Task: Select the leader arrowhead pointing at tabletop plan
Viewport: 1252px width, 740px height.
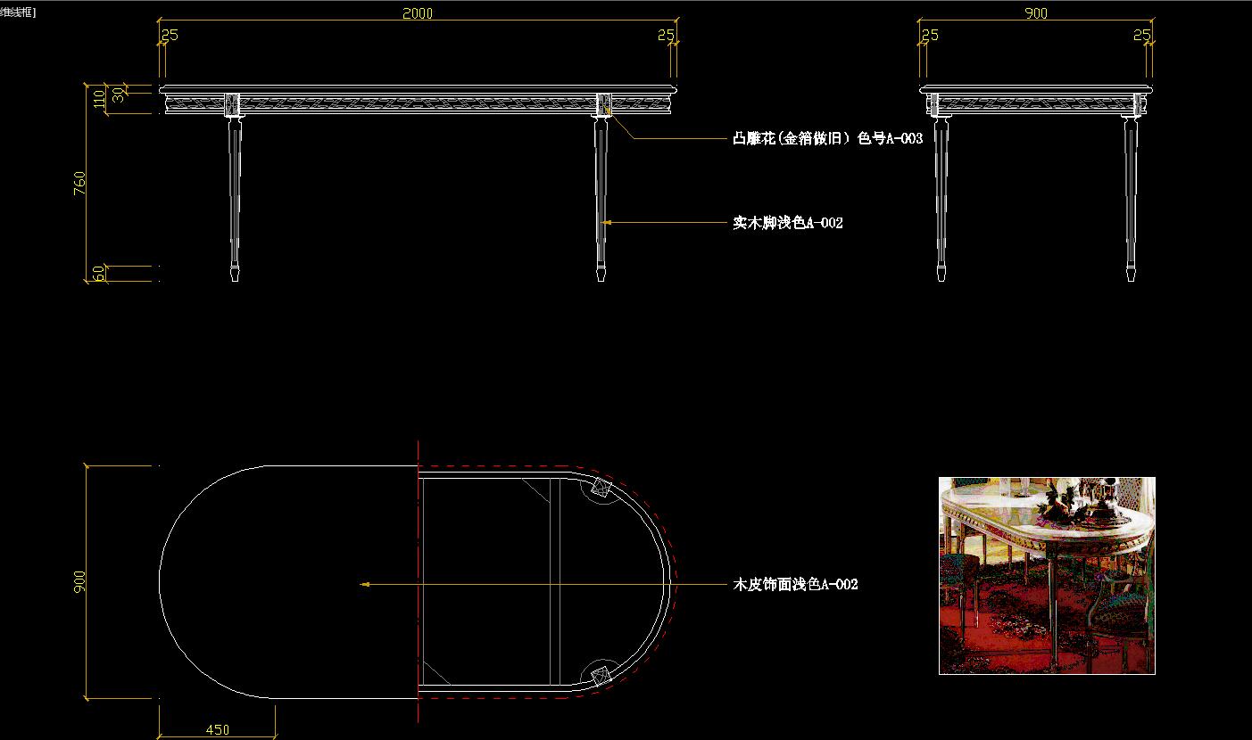Action: [x=365, y=585]
